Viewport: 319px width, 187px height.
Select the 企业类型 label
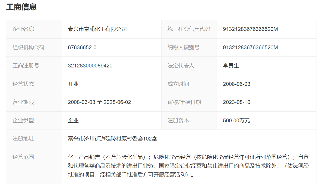click(23, 121)
